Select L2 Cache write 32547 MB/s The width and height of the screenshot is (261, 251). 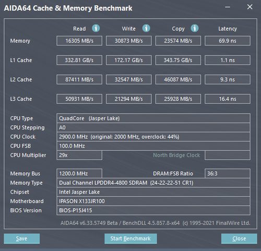coord(129,79)
